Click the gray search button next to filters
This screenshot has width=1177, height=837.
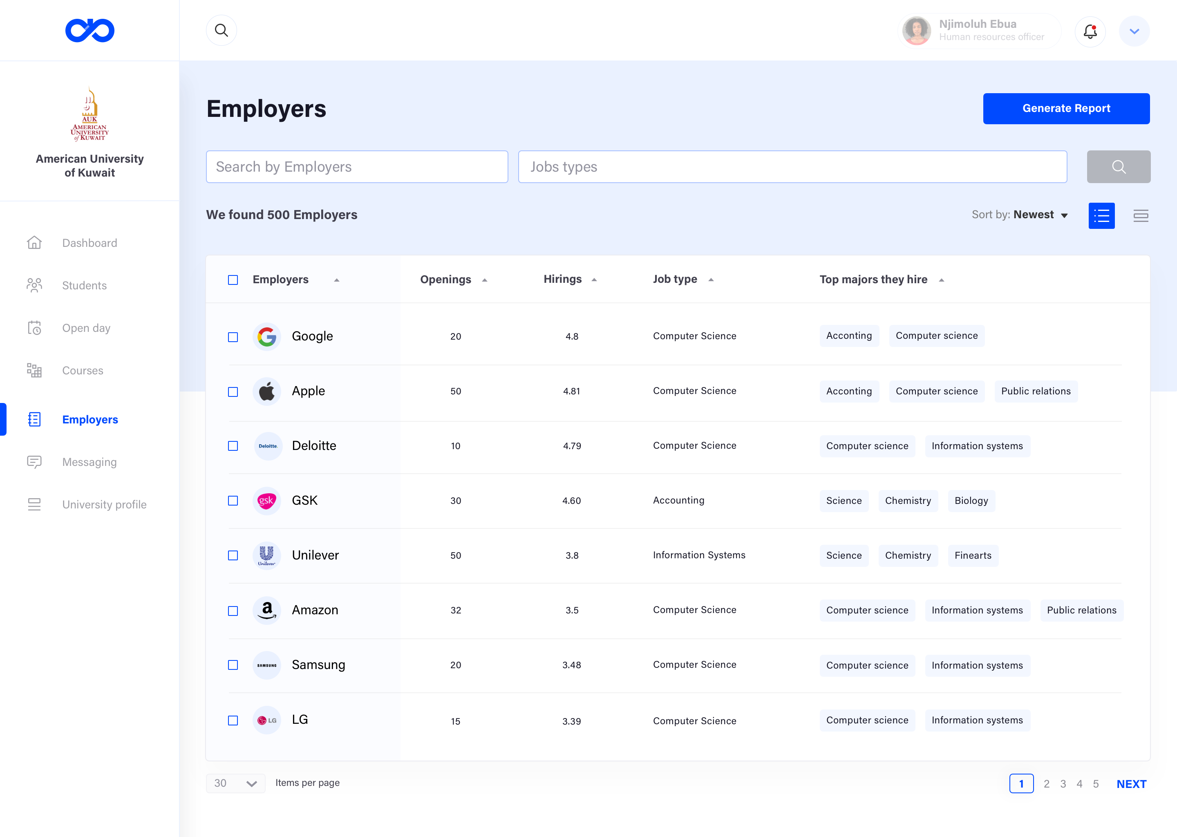pyautogui.click(x=1118, y=166)
